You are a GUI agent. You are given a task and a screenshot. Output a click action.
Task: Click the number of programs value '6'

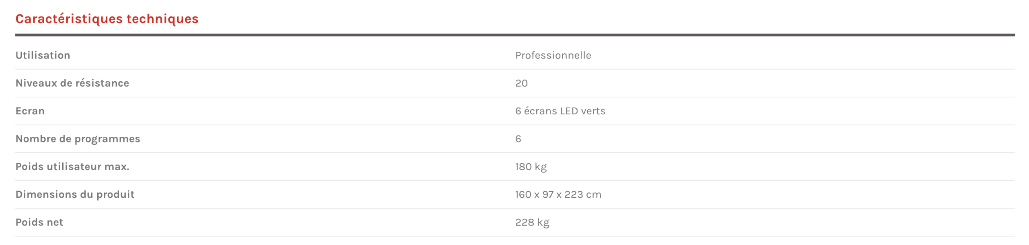518,139
